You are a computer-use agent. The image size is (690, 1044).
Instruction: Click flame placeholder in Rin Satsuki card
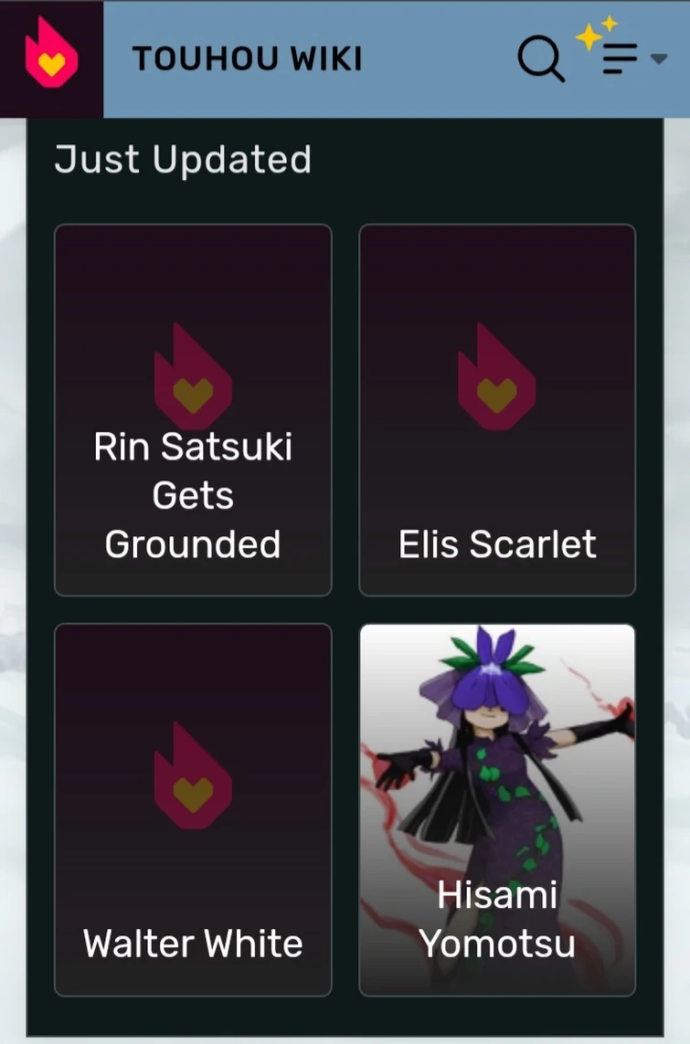(193, 377)
